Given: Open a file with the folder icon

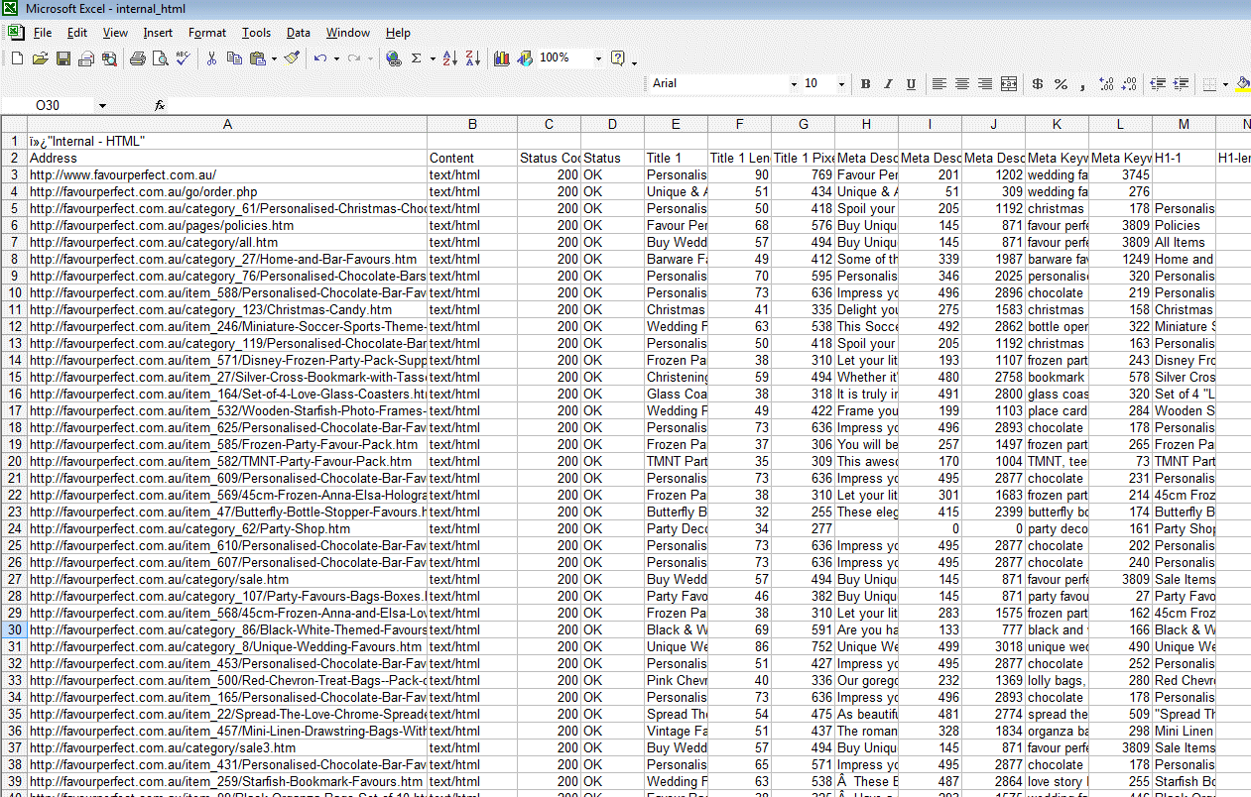Looking at the screenshot, I should 40,58.
